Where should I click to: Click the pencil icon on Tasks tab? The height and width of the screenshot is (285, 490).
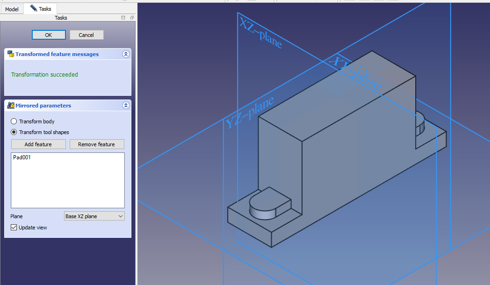point(33,8)
